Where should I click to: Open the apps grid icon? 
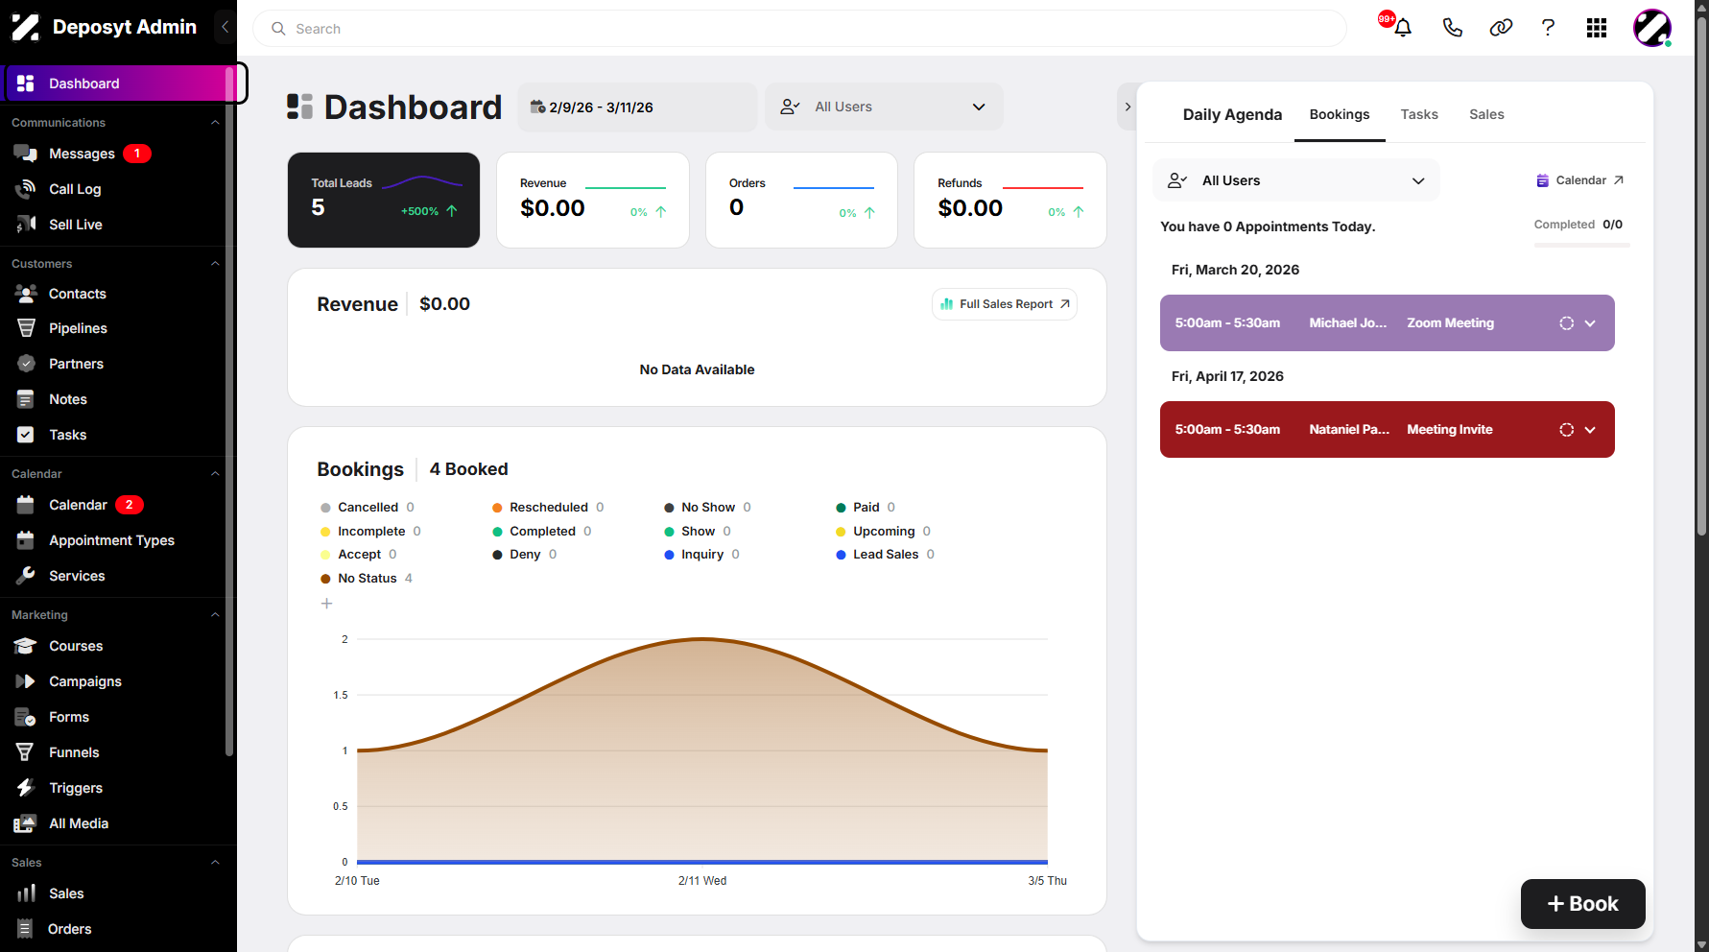click(x=1597, y=28)
